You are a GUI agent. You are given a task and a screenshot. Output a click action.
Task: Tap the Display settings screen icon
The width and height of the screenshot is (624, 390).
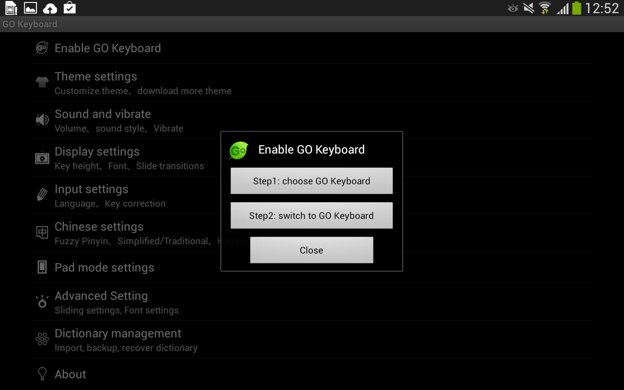42,157
